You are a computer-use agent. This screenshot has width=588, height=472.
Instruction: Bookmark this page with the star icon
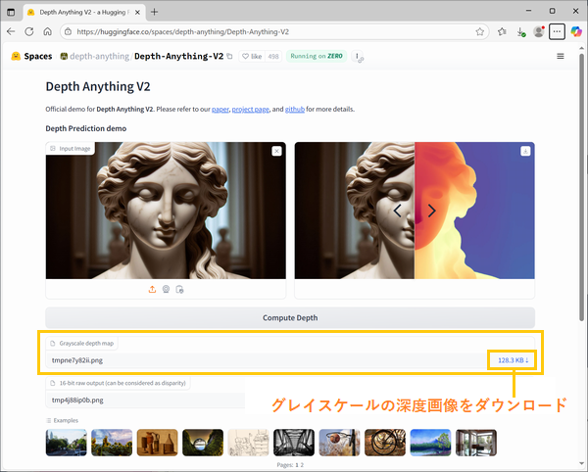pos(480,31)
